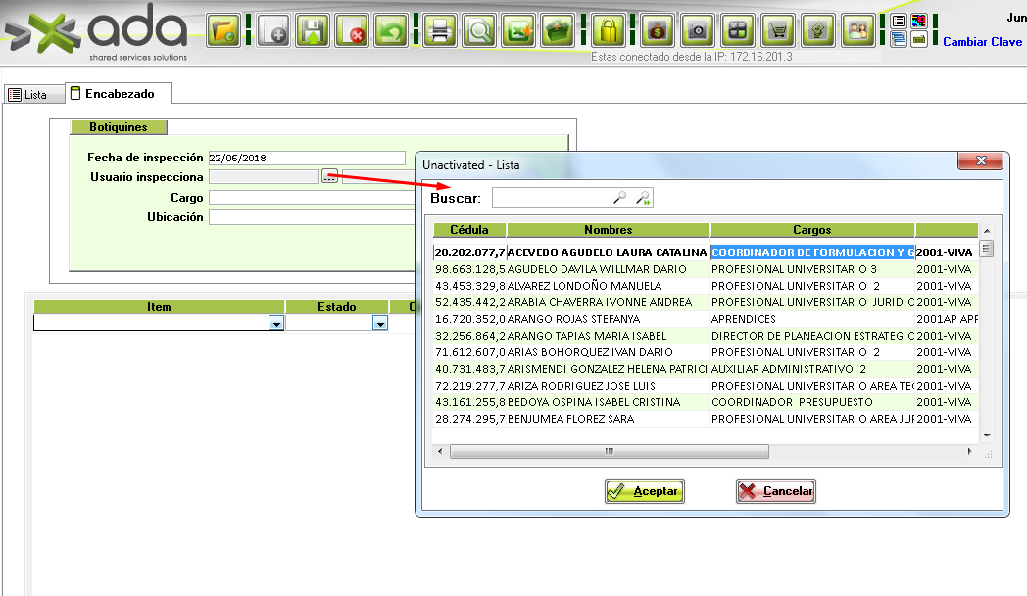The width and height of the screenshot is (1027, 596).
Task: Open the Estado column dropdown arrow
Action: 379,323
